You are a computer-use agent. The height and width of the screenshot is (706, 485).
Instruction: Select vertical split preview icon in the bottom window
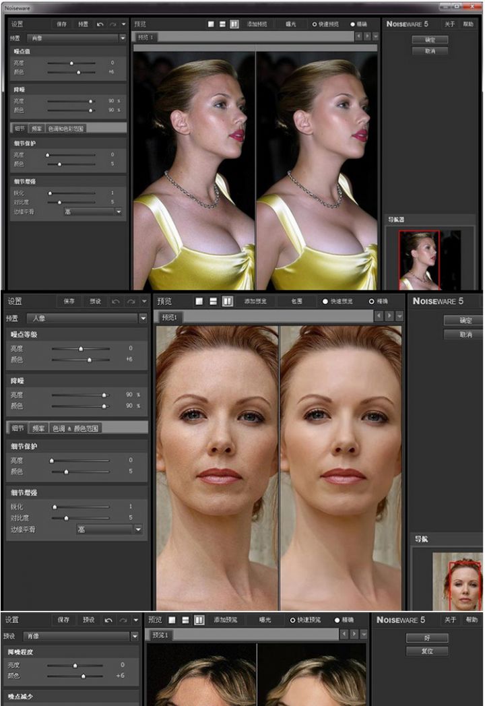[199, 620]
